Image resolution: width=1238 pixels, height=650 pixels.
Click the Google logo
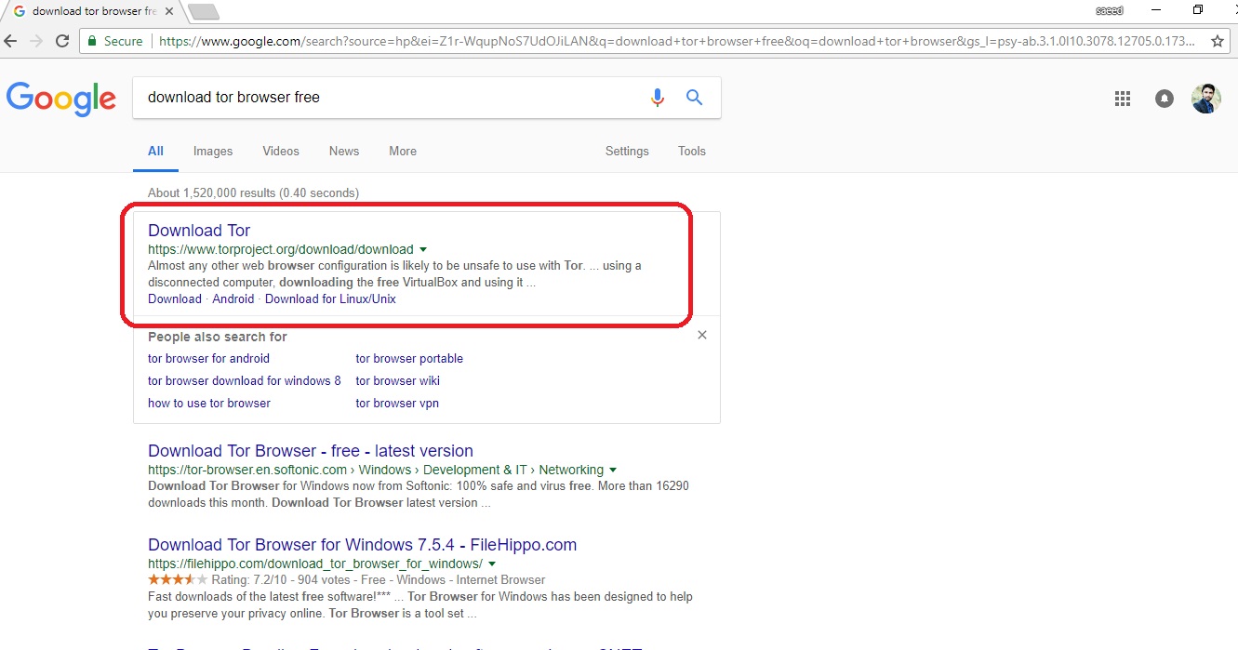(61, 99)
